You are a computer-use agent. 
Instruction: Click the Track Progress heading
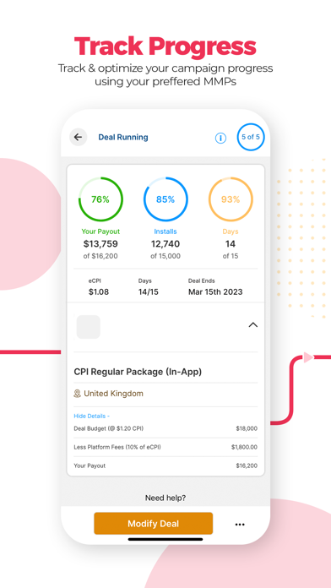point(165,46)
